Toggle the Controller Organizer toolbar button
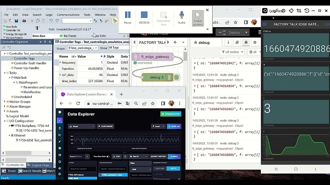330x185 pixels. pyautogui.click(x=115, y=21)
